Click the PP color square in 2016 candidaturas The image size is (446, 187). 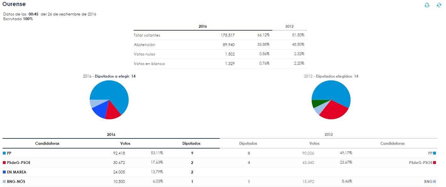[x=4, y=153]
